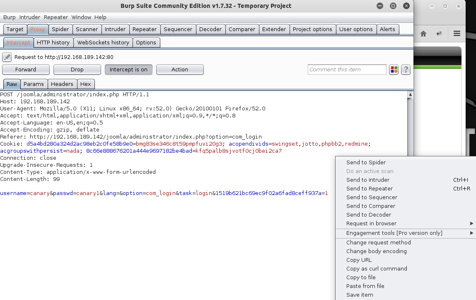476x300 pixels.
Task: Select the Raw view tab
Action: [x=12, y=84]
